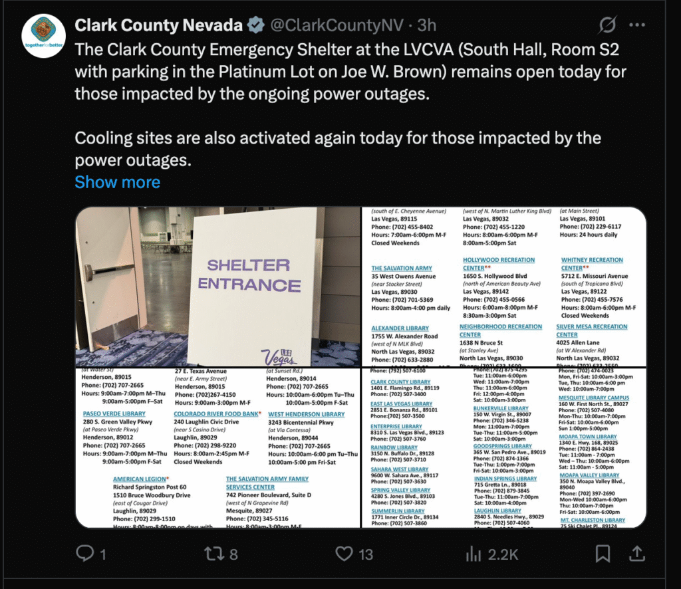This screenshot has width=681, height=589.
Task: View tweet analytics bar chart icon
Action: pyautogui.click(x=474, y=554)
